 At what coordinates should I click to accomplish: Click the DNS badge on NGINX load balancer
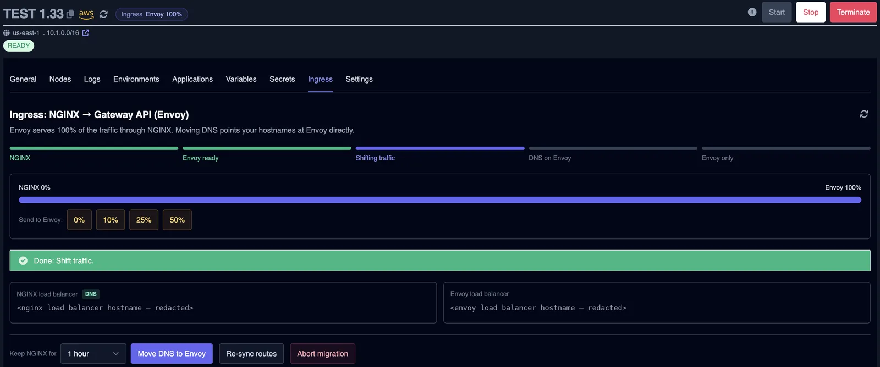point(91,294)
